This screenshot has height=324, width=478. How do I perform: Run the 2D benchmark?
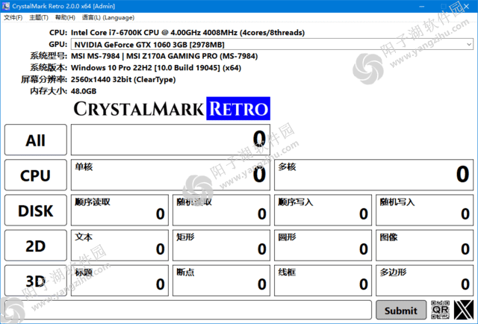click(x=36, y=246)
